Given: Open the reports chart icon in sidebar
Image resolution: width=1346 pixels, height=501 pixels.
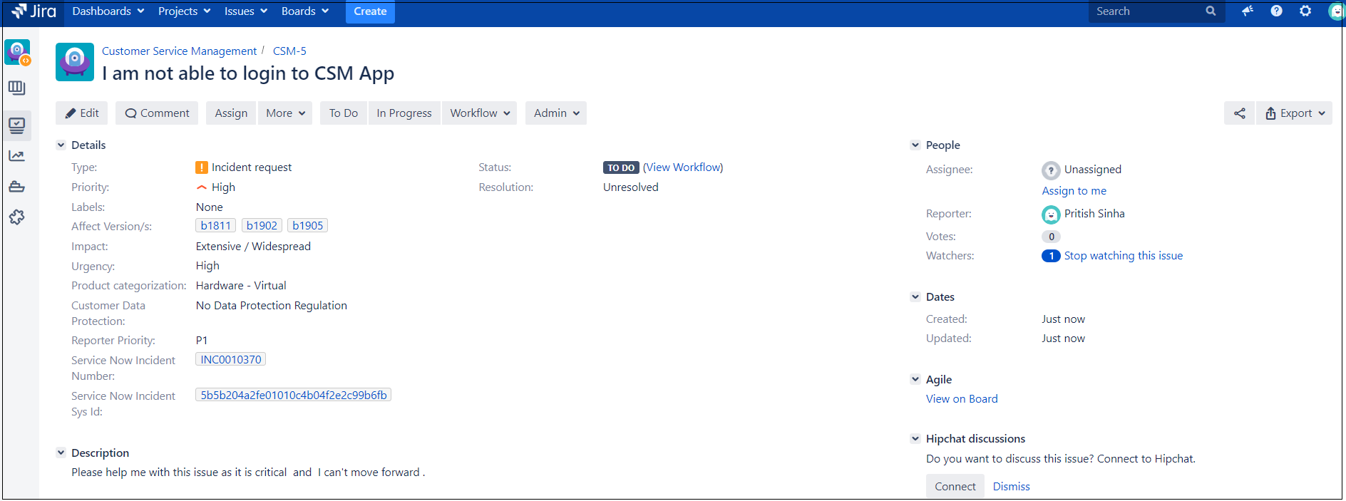Looking at the screenshot, I should pos(17,155).
